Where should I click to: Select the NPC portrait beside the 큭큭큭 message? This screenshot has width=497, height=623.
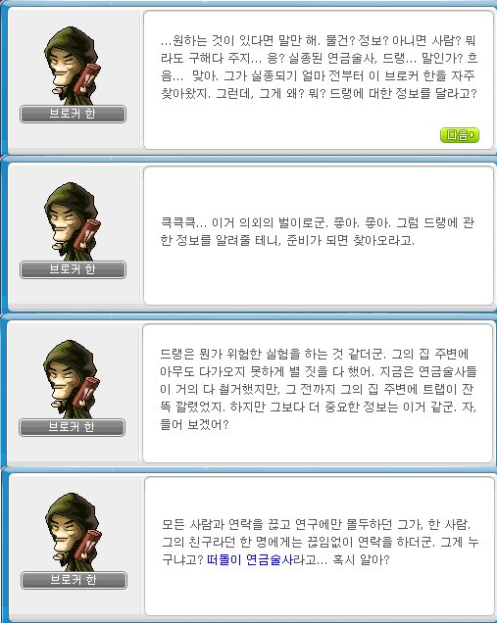tap(73, 221)
